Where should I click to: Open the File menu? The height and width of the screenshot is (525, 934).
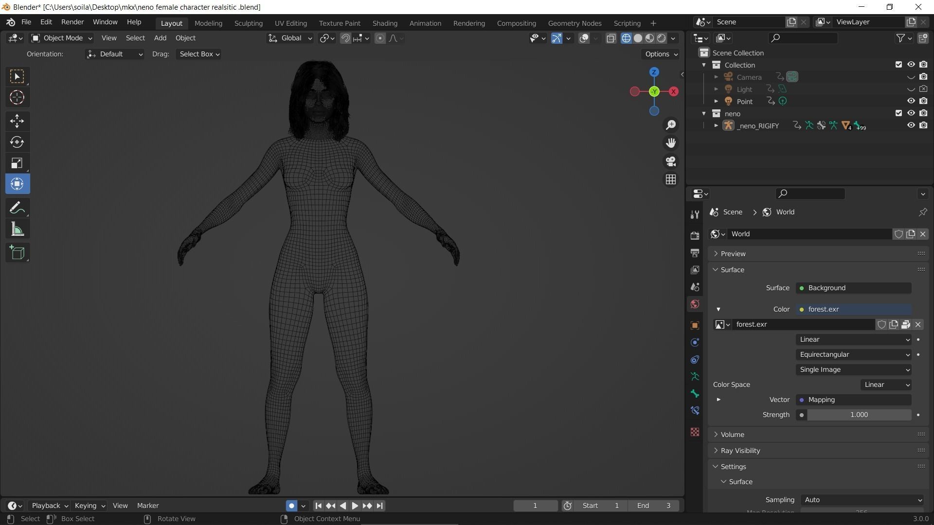[x=26, y=22]
